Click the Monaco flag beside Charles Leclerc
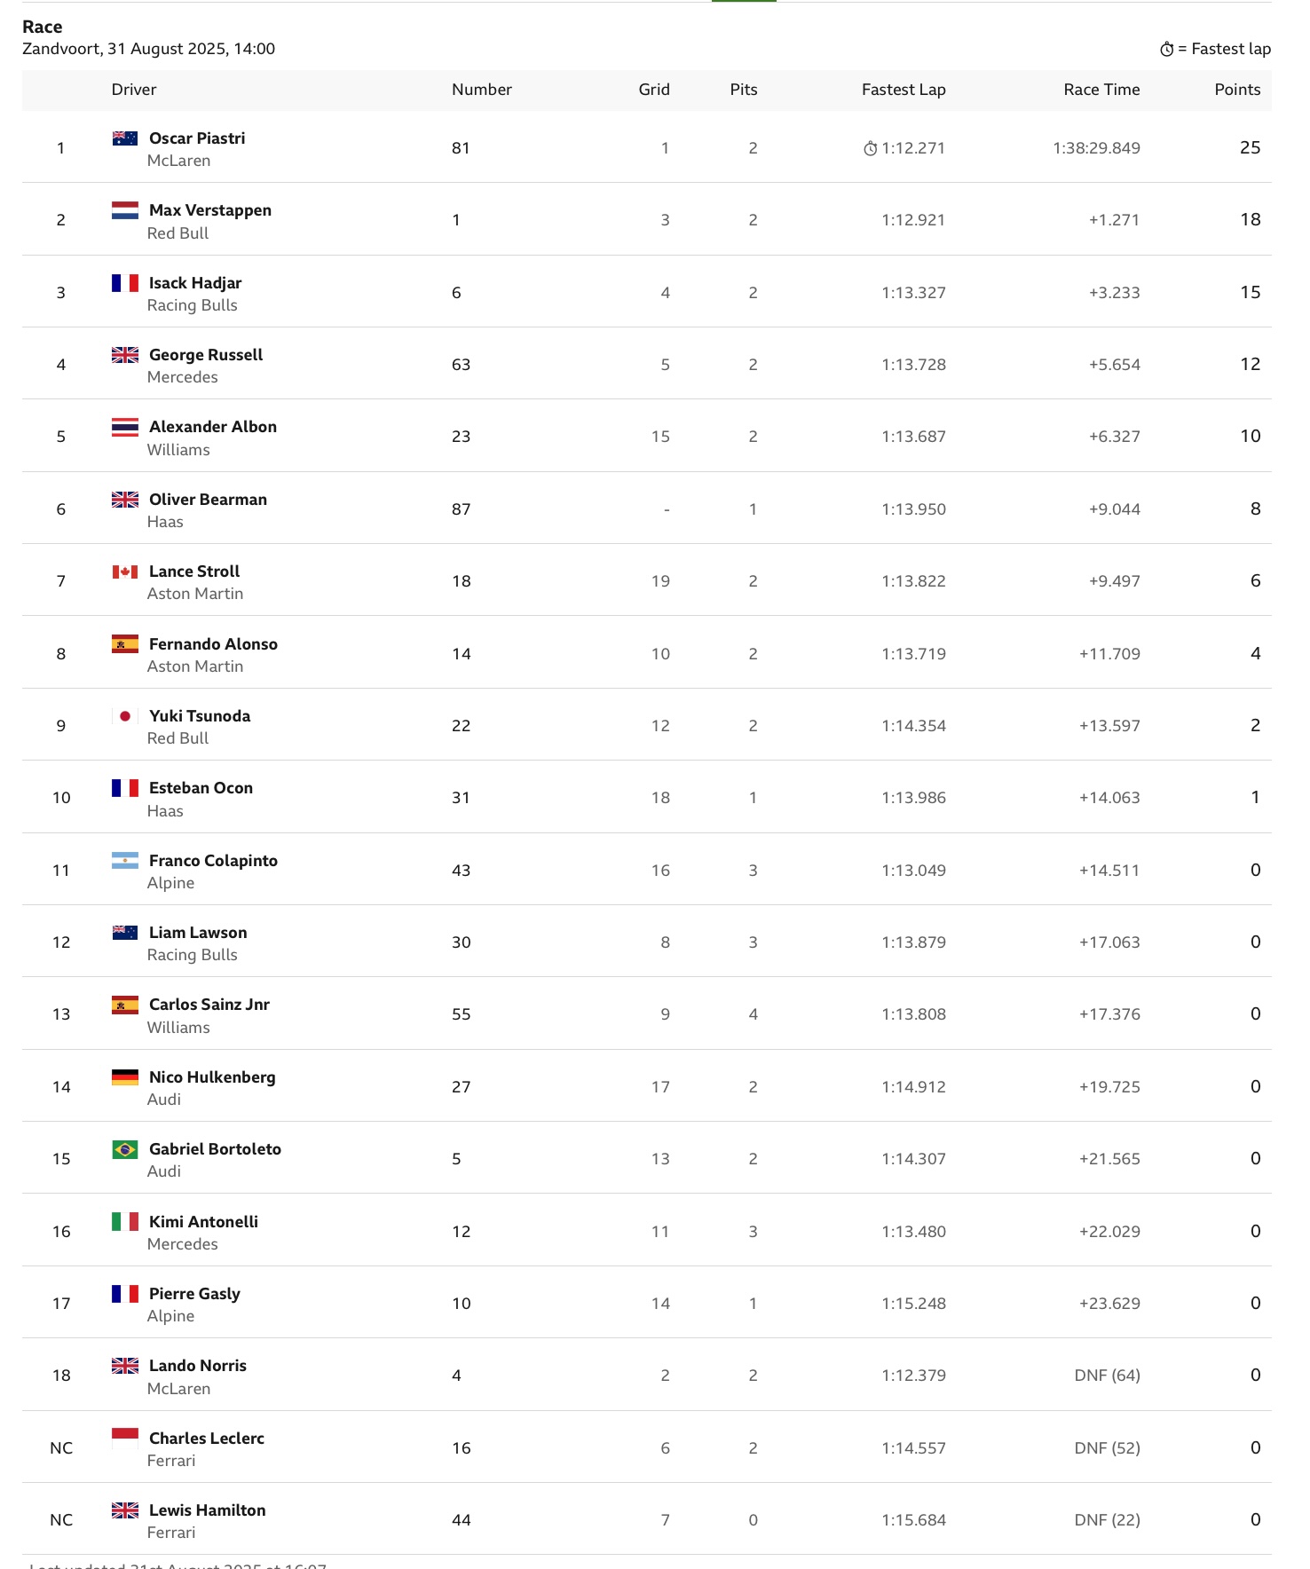Screen dimensions: 1310x1569 click(x=125, y=1438)
